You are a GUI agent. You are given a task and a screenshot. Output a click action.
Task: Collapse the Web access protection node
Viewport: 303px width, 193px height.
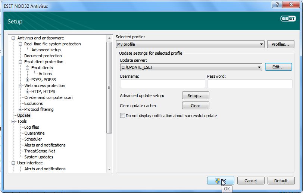pyautogui.click(x=20, y=86)
